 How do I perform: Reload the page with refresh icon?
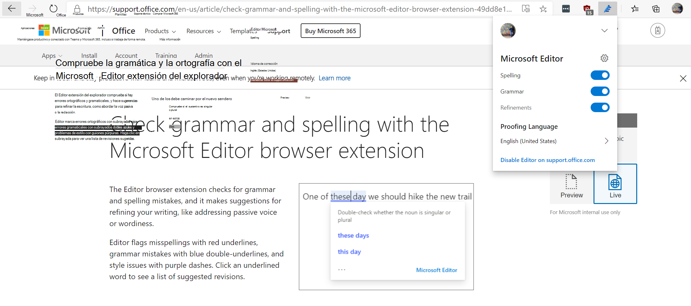pyautogui.click(x=53, y=9)
